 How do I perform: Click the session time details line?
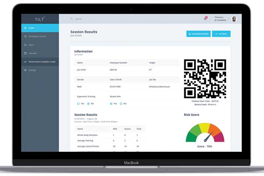[x=96, y=121]
